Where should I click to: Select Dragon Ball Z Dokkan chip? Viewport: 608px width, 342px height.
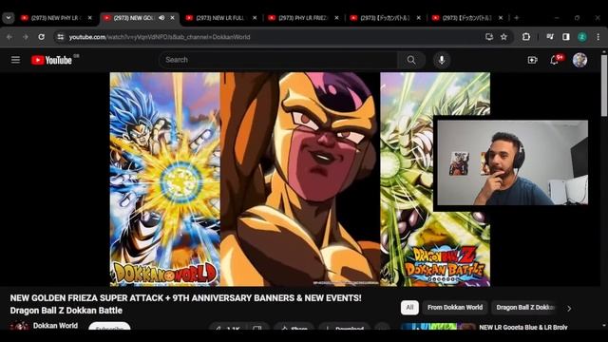tap(525, 308)
